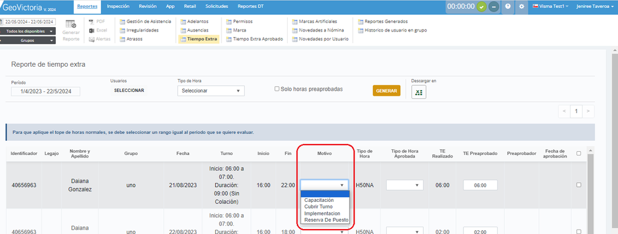The image size is (618, 234).
Task: Open Todos los disponibles dropdown
Action: [x=27, y=31]
